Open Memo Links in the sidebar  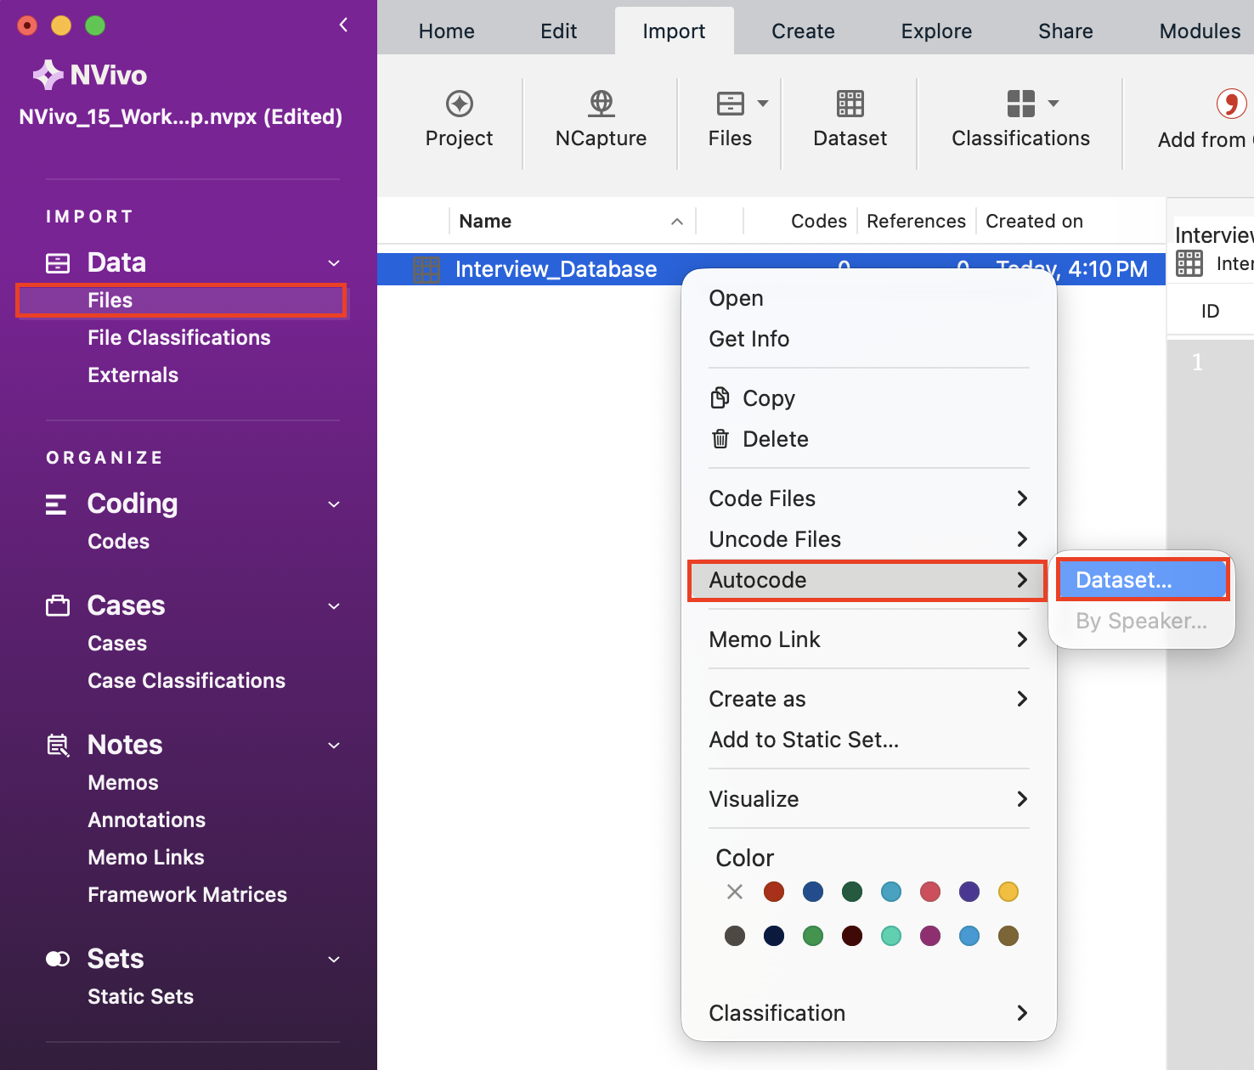[x=146, y=858]
